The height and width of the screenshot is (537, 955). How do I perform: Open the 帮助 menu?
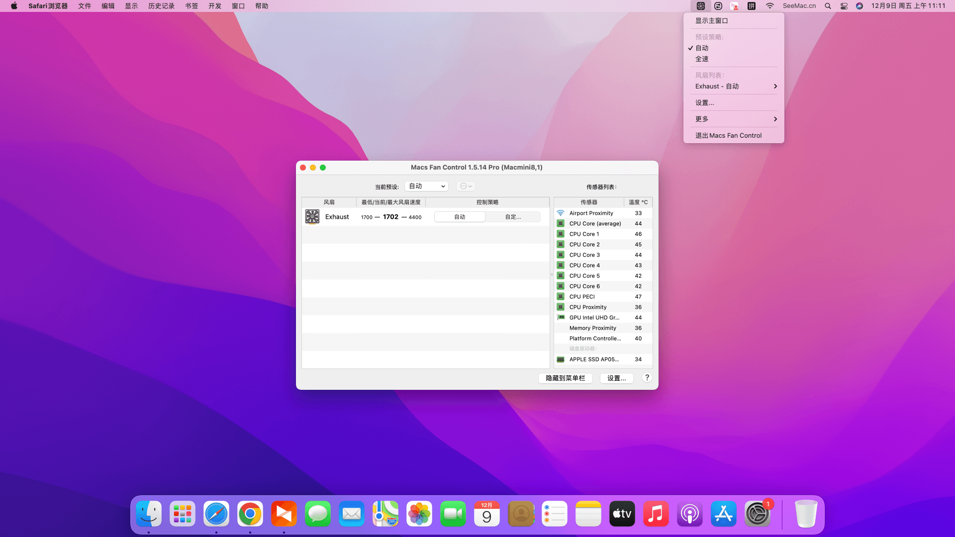(x=262, y=6)
